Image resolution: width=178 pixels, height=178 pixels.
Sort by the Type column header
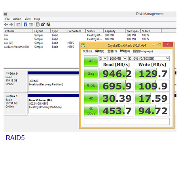tap(58, 31)
